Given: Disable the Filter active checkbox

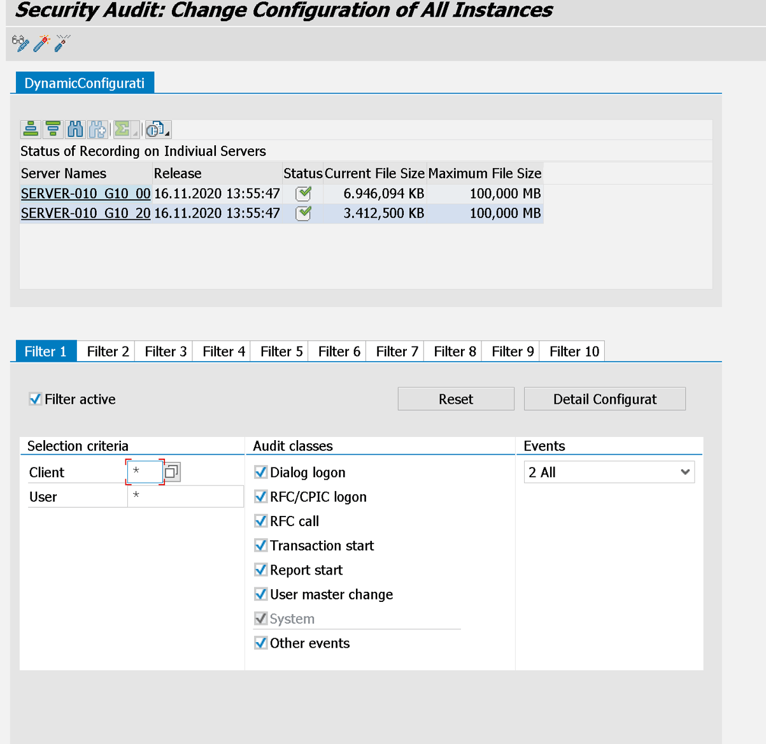Looking at the screenshot, I should (x=35, y=399).
